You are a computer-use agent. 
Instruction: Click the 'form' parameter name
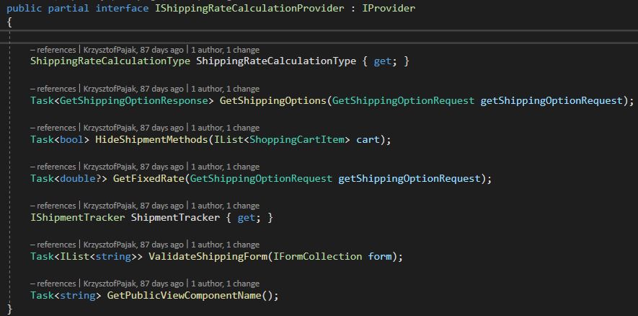click(x=380, y=257)
